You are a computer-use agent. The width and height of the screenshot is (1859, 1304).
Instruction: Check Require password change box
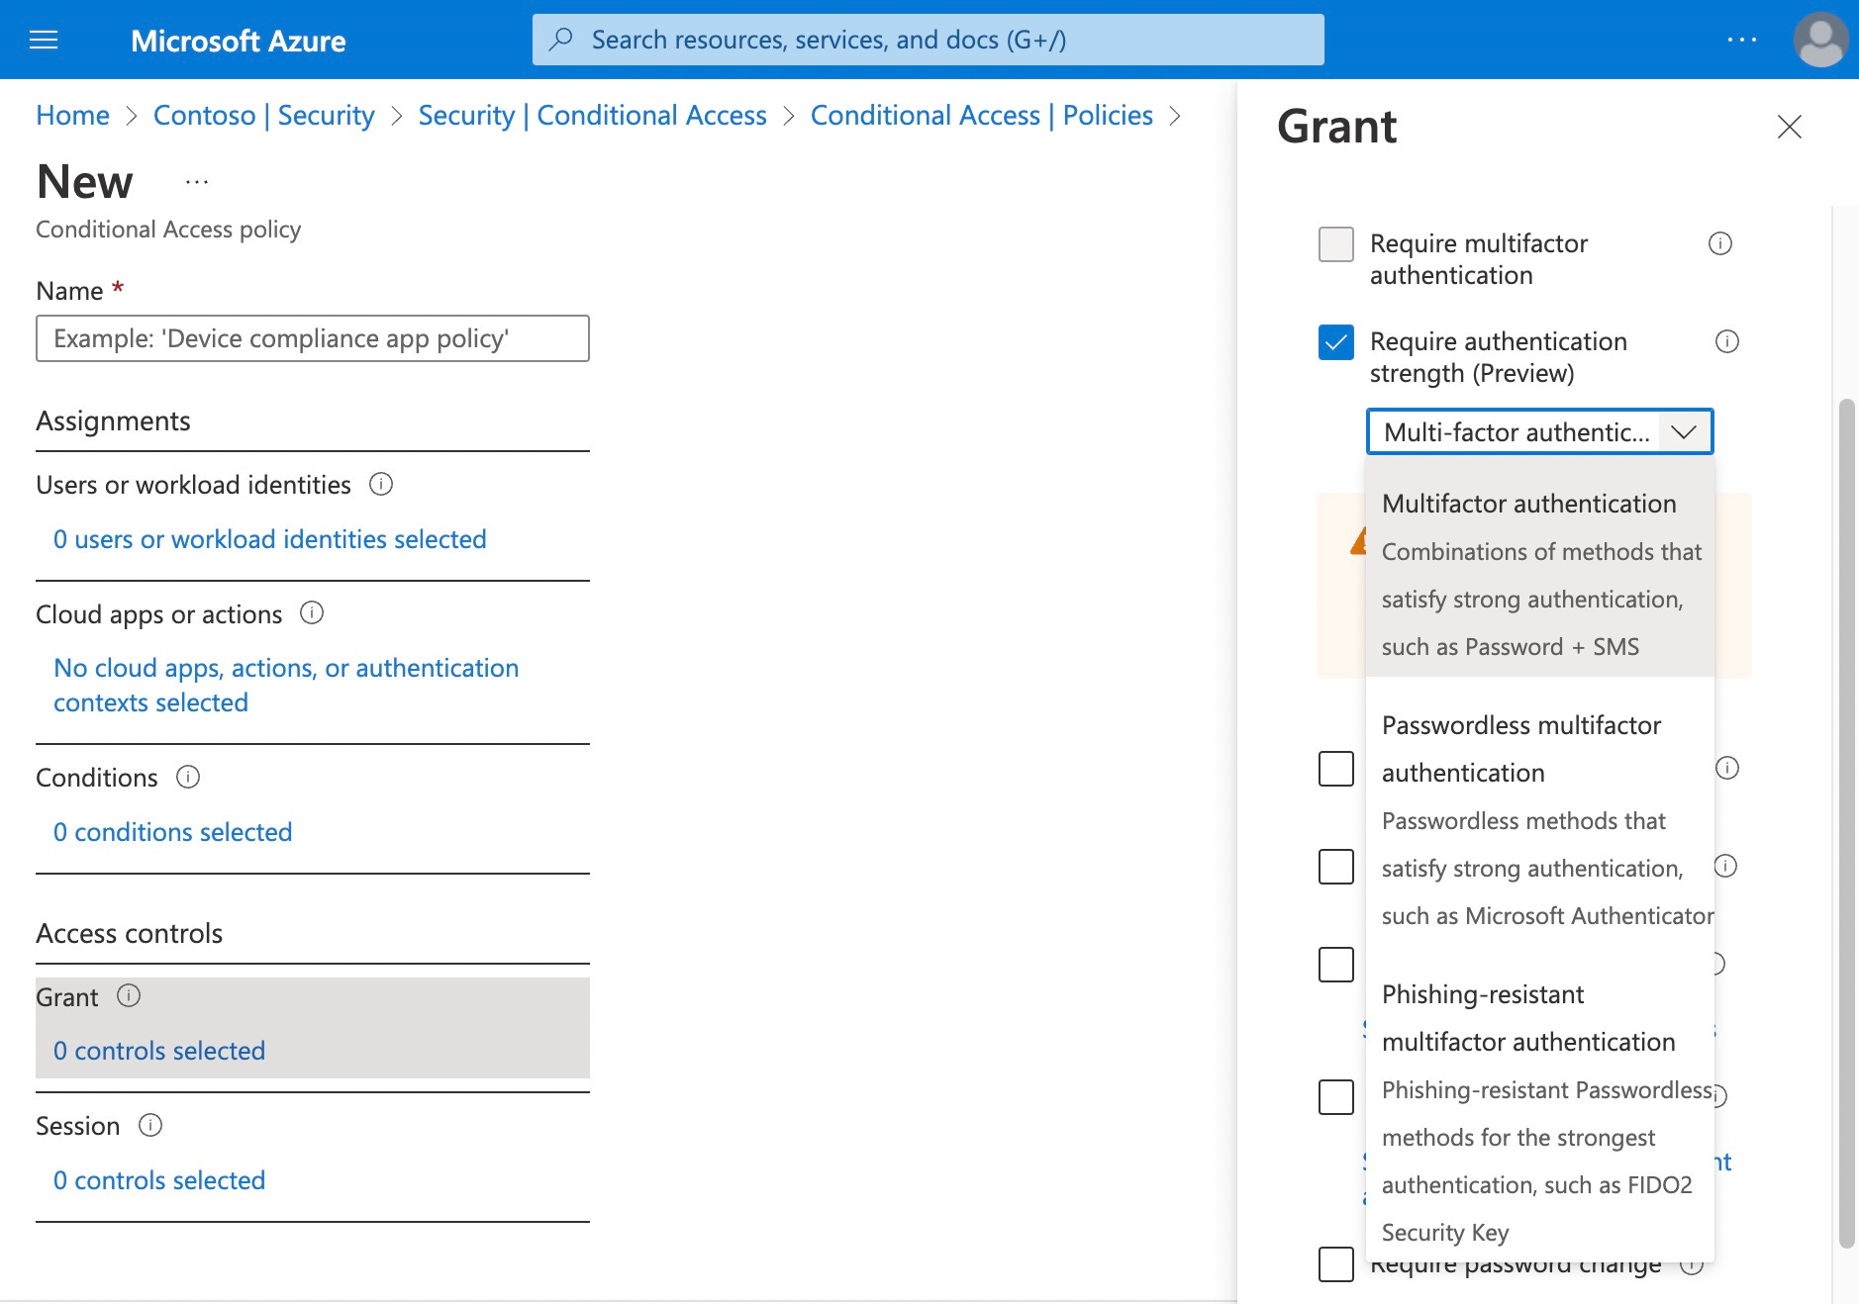click(1336, 1264)
